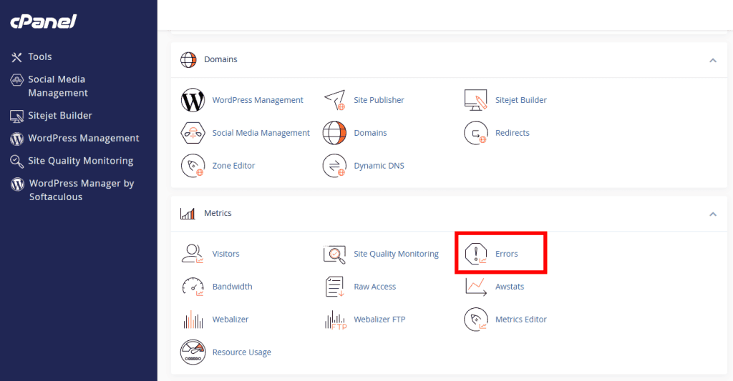
Task: Open the Visitors link
Action: (225, 254)
